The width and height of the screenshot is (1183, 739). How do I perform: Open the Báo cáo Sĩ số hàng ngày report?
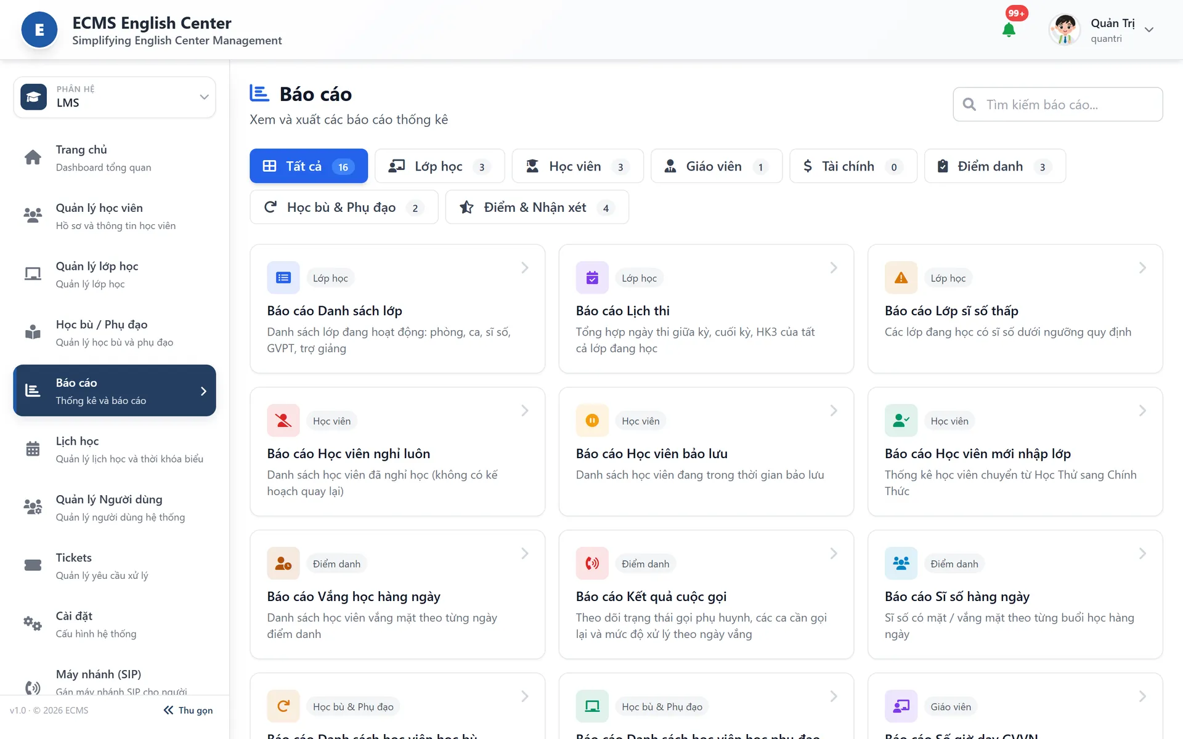click(1015, 594)
